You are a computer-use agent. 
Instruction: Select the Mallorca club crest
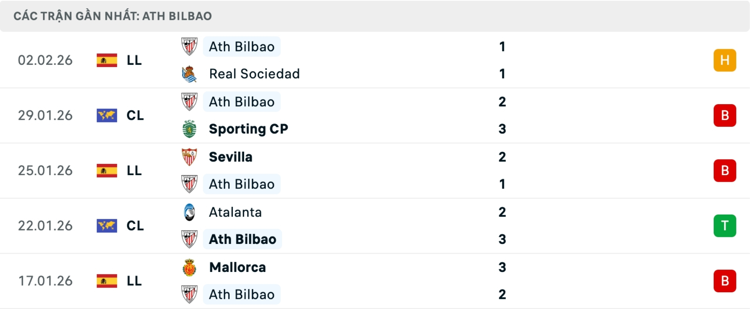[189, 267]
